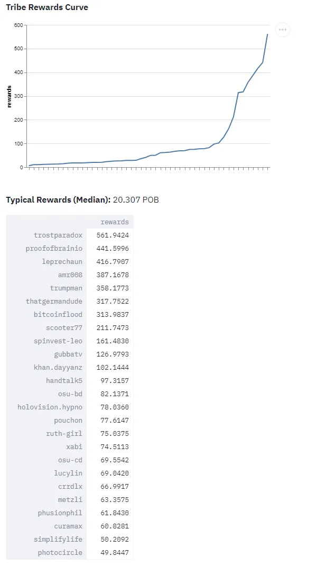Open the chart options three-dot menu

coord(283,30)
